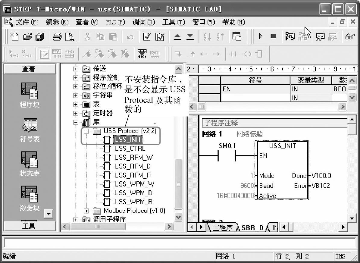Click the New project toolbar icon
Image resolution: width=360 pixels, height=263 pixels.
click(x=15, y=36)
